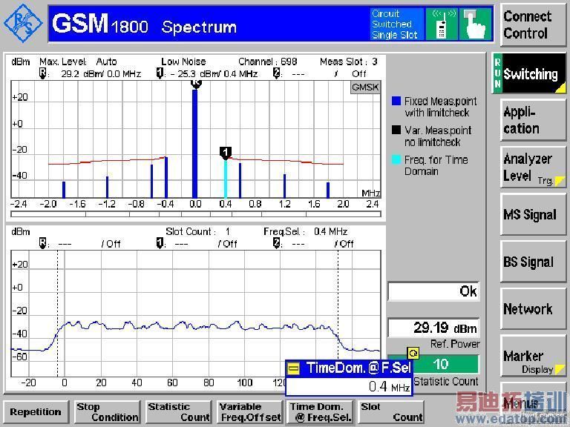Click the black Var. Meas.point legend swatch

396,130
